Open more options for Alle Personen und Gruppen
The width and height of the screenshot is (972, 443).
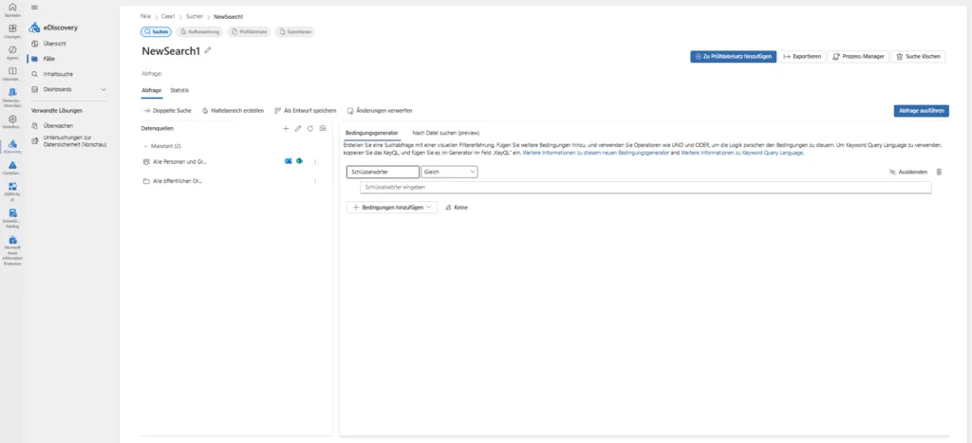point(315,162)
